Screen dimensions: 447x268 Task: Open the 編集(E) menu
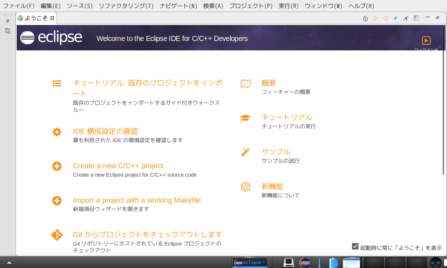tap(51, 6)
